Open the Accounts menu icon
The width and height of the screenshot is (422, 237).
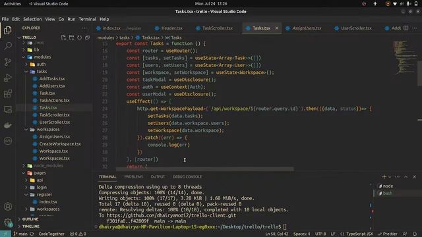[8, 206]
